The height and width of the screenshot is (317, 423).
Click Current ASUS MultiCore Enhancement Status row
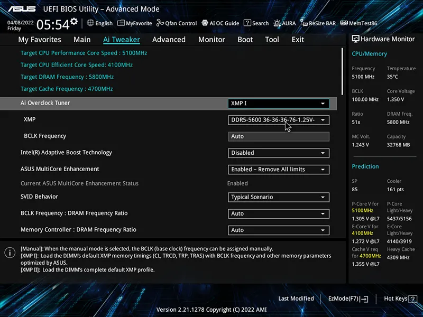(134, 183)
